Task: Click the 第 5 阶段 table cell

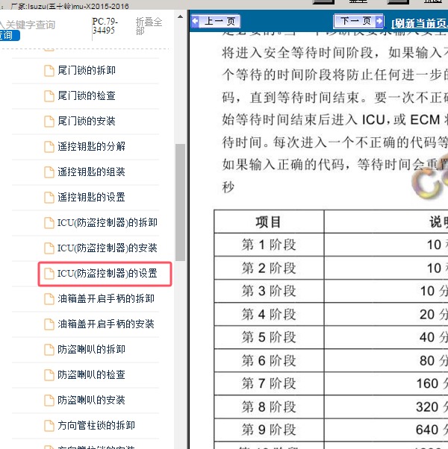Action: click(x=269, y=337)
